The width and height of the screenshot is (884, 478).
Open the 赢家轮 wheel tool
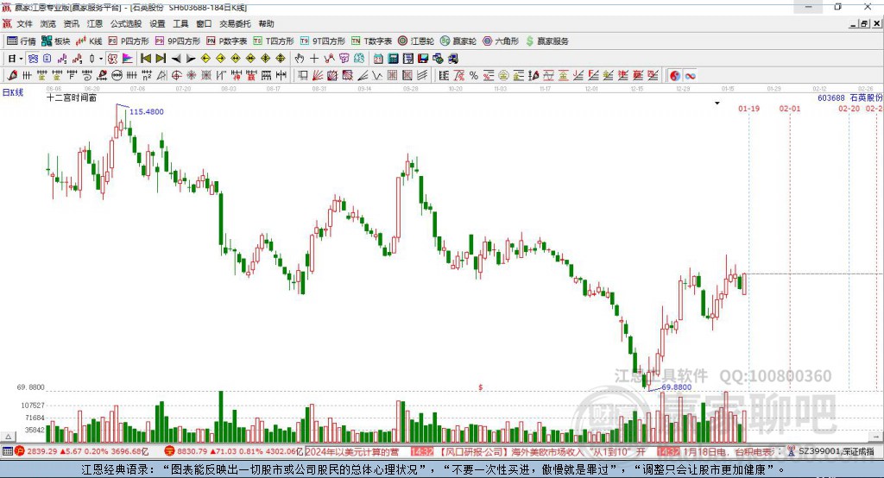click(x=458, y=41)
